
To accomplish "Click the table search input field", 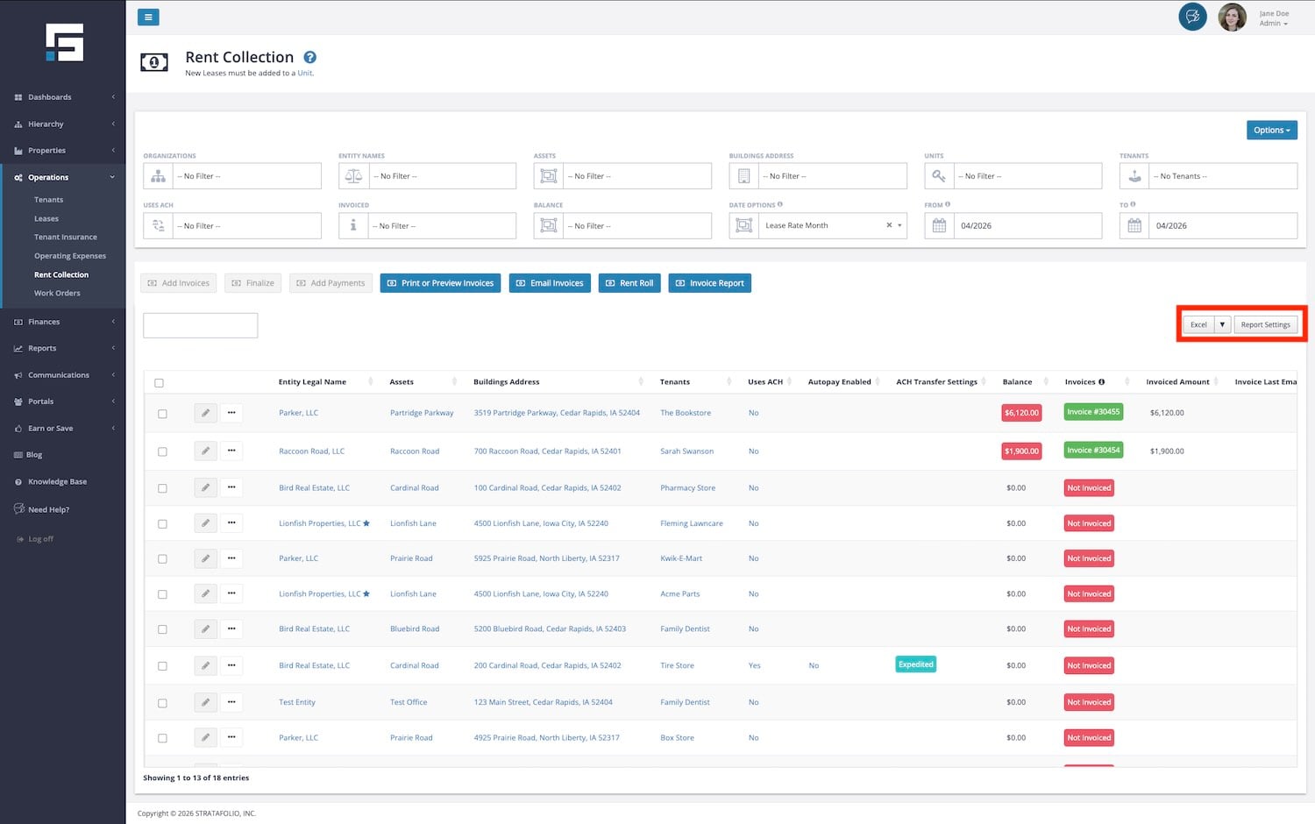I will pyautogui.click(x=200, y=325).
